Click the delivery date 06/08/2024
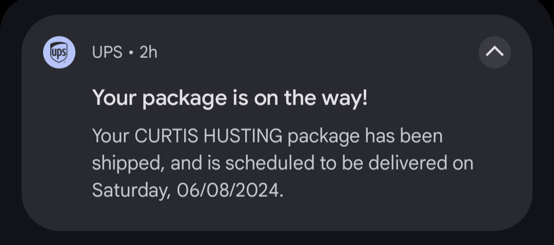The image size is (554, 245). point(230,190)
